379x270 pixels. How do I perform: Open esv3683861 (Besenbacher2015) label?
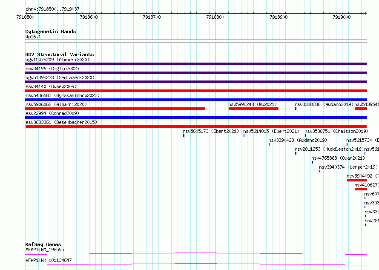[x=61, y=122]
